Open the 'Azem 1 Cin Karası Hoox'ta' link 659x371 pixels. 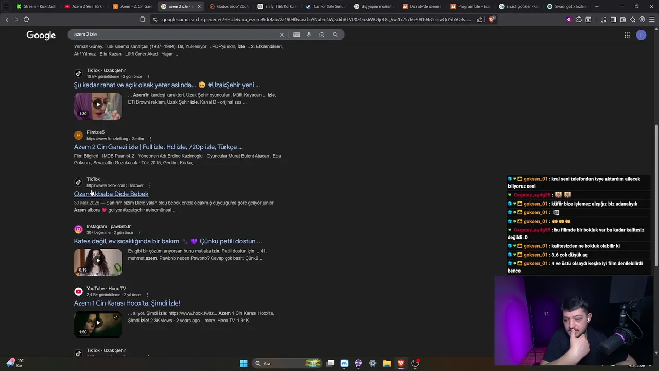pyautogui.click(x=127, y=303)
